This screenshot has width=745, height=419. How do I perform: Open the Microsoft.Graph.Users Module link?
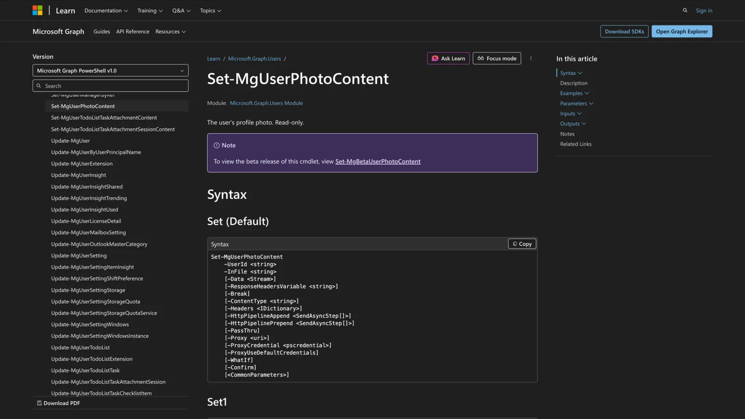coord(266,103)
